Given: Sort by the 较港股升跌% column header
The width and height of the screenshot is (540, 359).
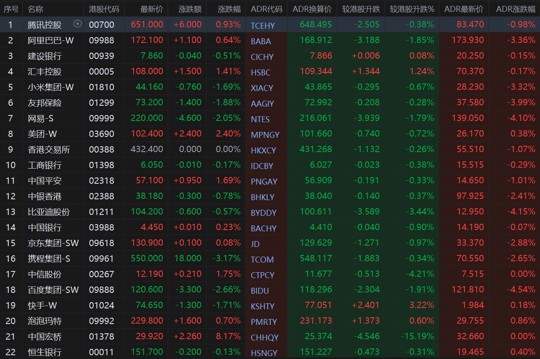Looking at the screenshot, I should point(412,9).
